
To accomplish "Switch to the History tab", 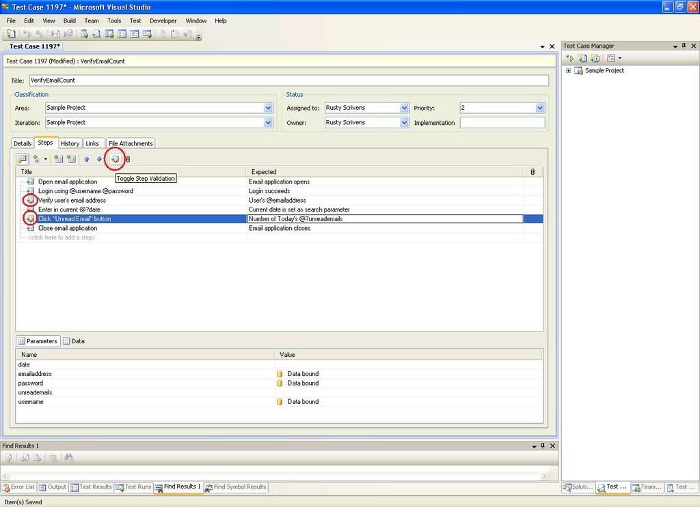I will click(70, 143).
